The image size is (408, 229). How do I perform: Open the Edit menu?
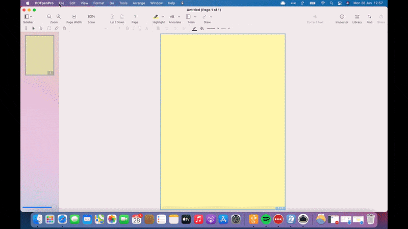click(72, 3)
